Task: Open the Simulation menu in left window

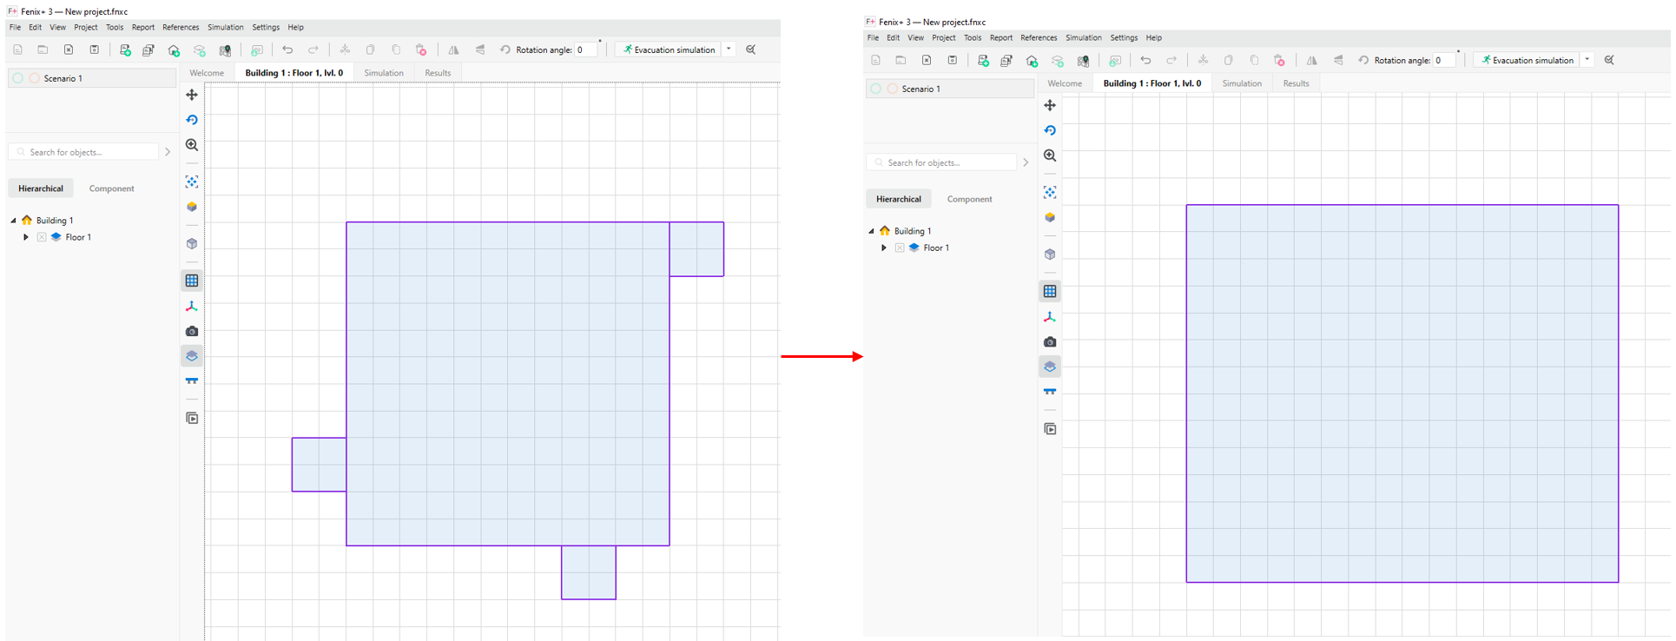Action: coord(225,27)
